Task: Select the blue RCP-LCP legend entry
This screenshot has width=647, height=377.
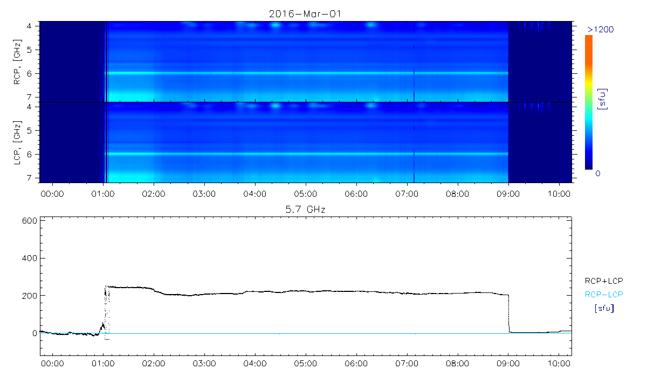Action: [603, 295]
